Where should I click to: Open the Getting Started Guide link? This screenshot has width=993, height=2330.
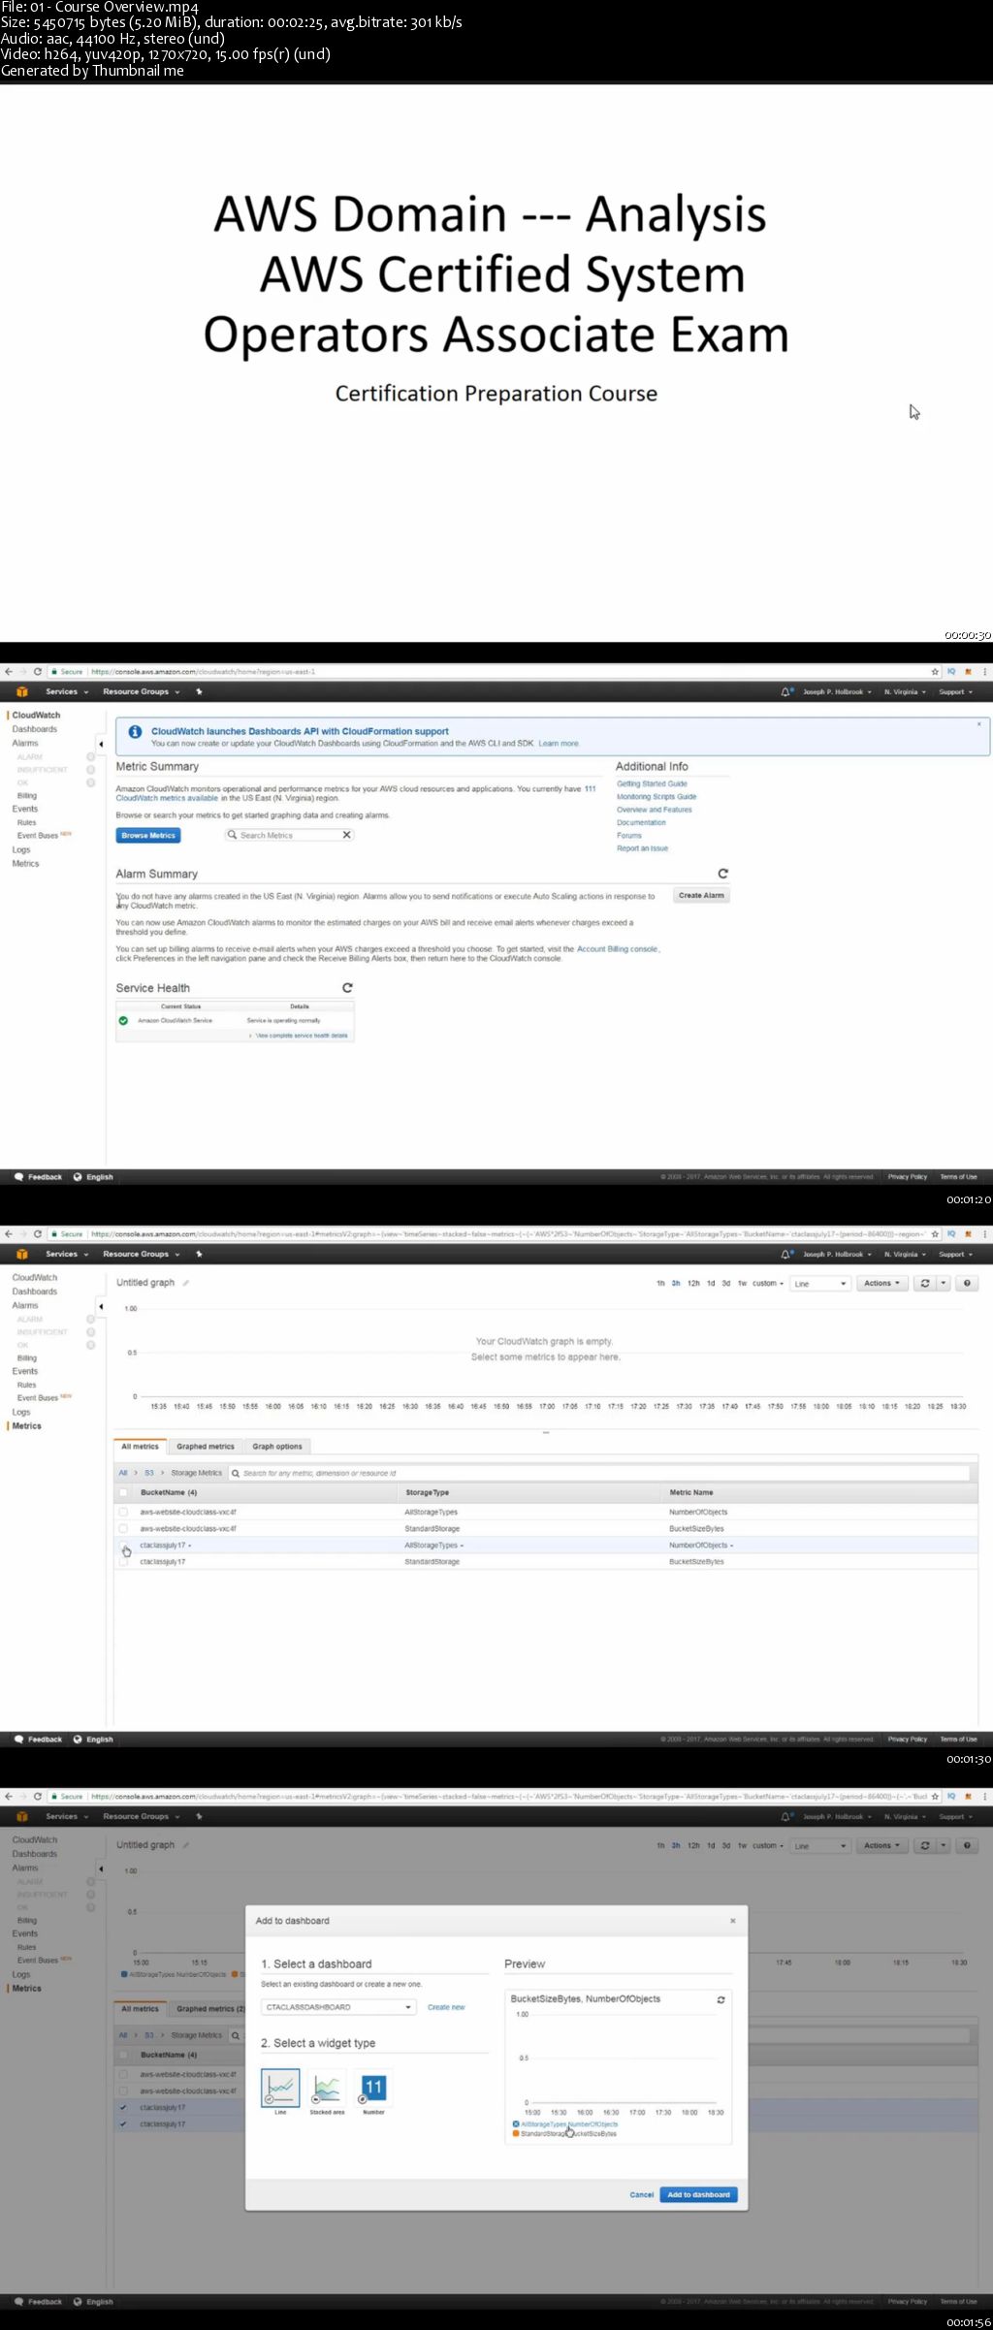click(x=652, y=783)
